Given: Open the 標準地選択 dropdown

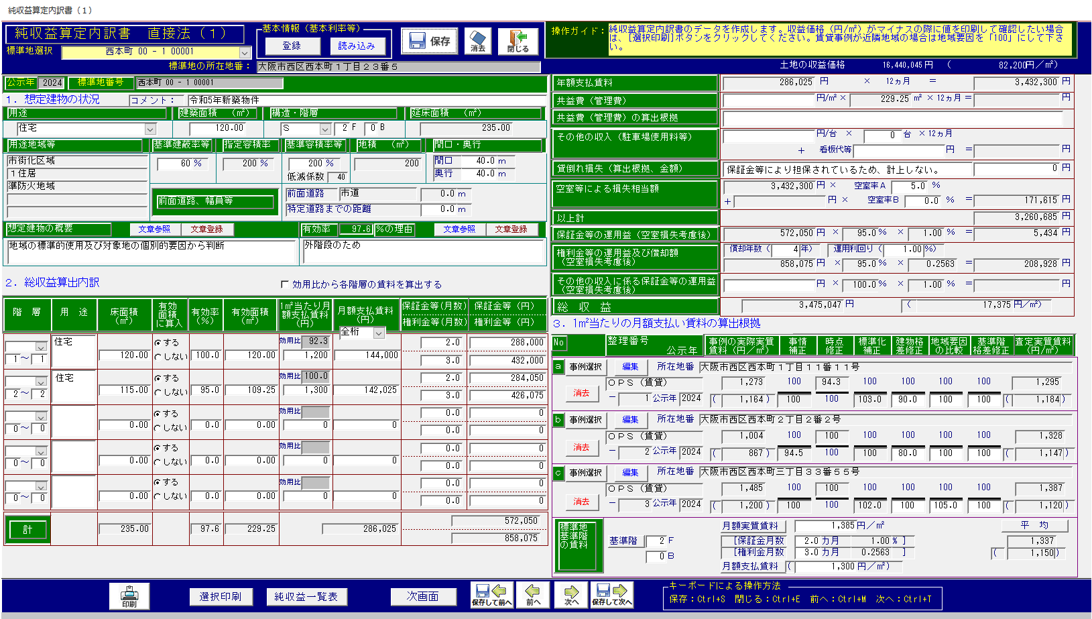Looking at the screenshot, I should coord(245,52).
